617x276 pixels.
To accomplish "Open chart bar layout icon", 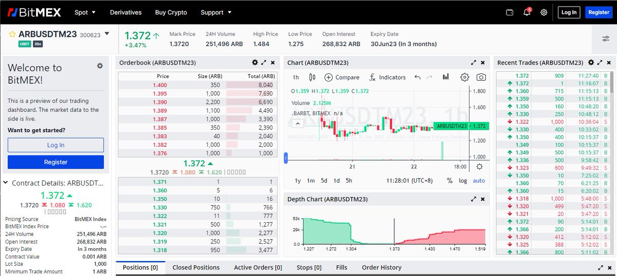I will click(446, 77).
